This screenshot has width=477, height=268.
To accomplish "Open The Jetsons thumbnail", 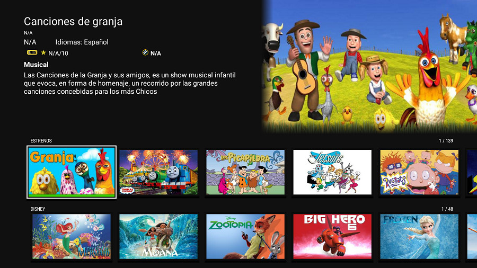I will coord(332,172).
